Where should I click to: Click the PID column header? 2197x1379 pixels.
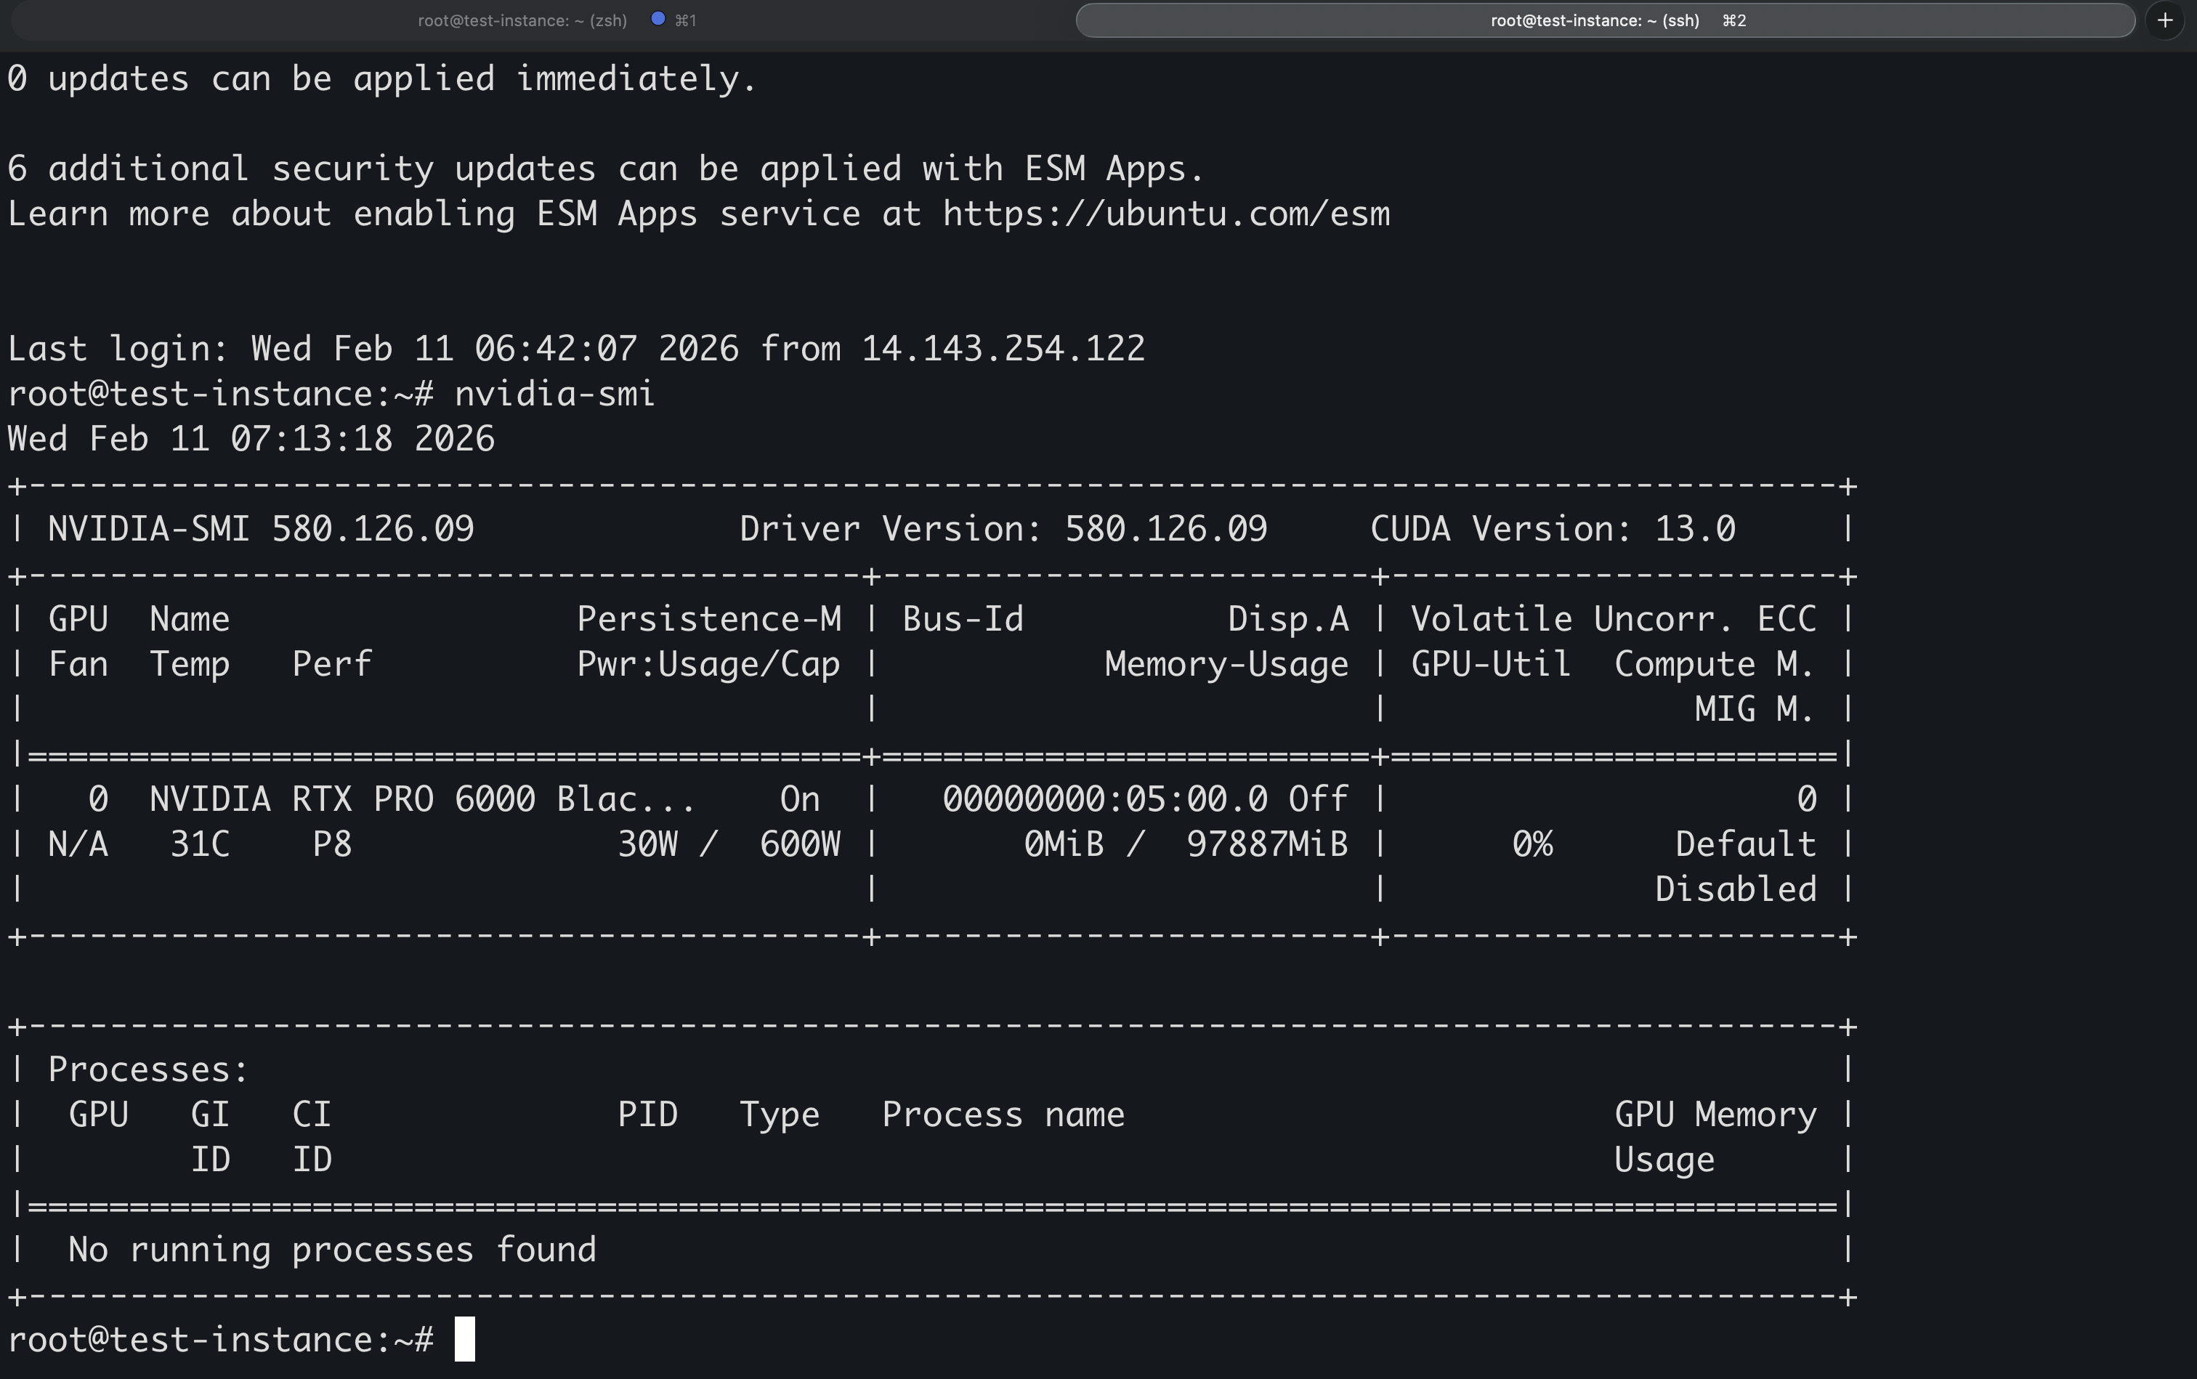pos(647,1115)
